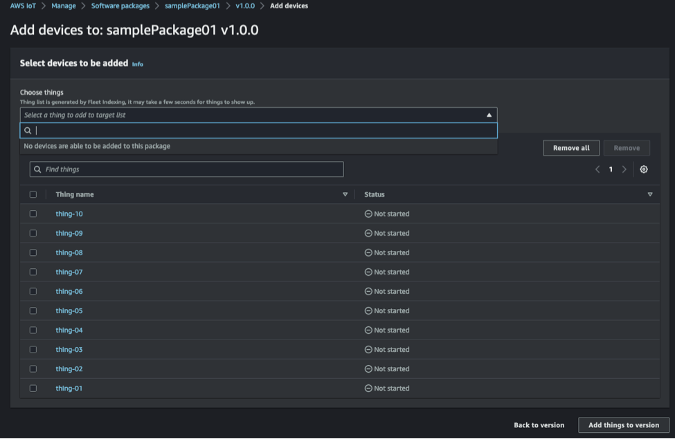675x439 pixels.
Task: Click the Info icon next to Select devices heading
Action: click(x=137, y=64)
